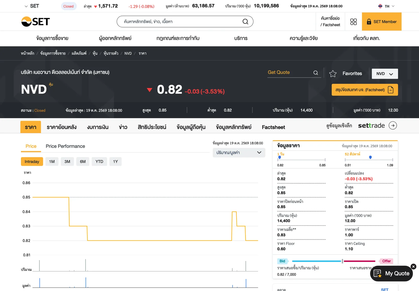419x291 pixels.
Task: Open the NVD symbol dropdown
Action: [385, 74]
